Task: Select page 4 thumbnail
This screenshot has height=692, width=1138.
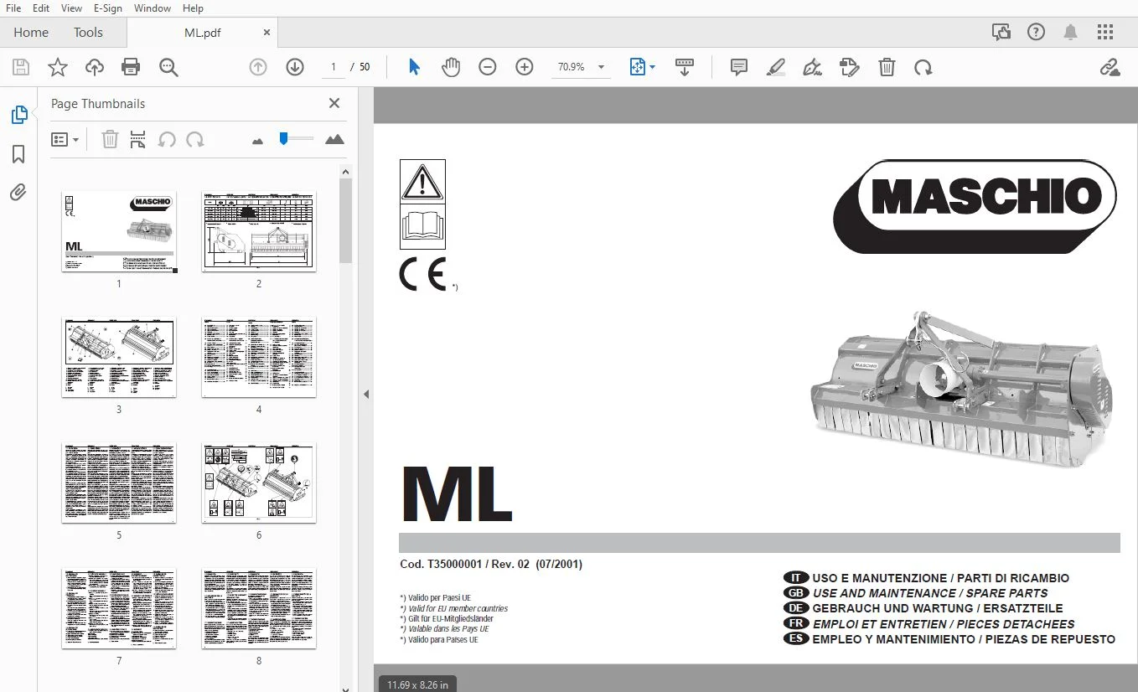Action: [x=259, y=357]
